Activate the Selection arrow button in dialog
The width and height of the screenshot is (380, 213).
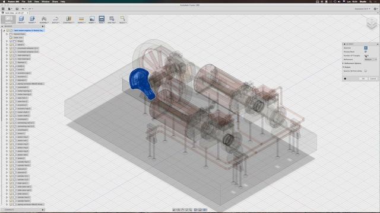366,48
